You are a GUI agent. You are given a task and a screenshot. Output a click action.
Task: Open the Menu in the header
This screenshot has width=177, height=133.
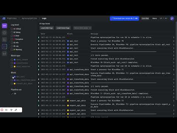155,18
